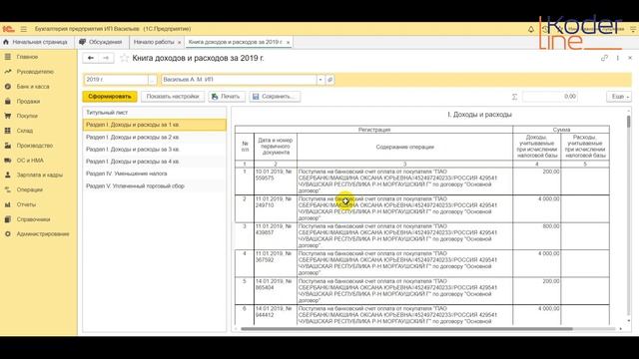Select Раздел I за 4 кв.
Viewport: 639px width, 359px height.
pos(155,162)
